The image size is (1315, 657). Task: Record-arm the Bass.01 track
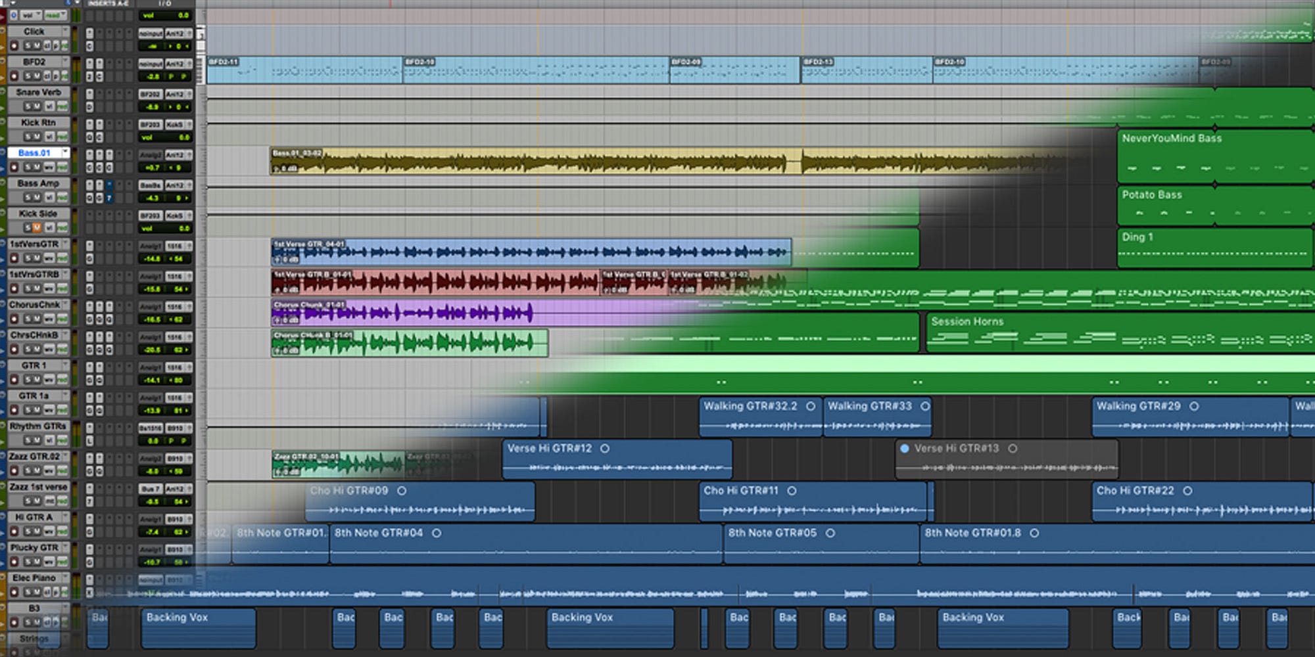(14, 166)
